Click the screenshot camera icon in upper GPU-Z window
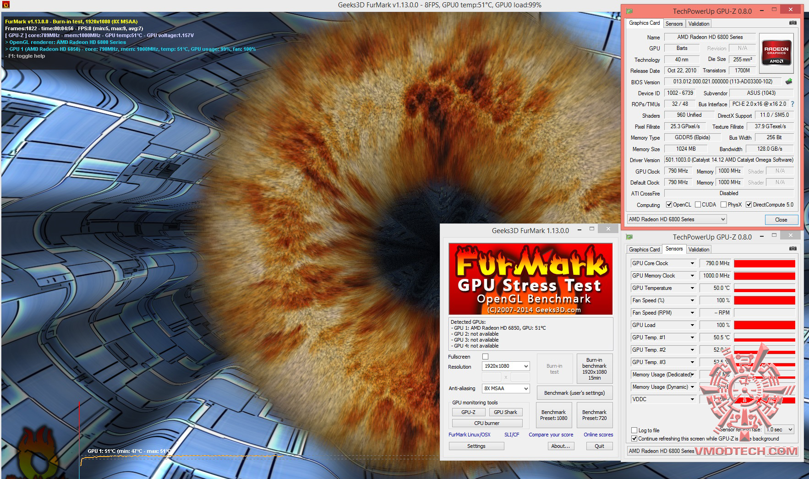The image size is (809, 479). pos(793,23)
